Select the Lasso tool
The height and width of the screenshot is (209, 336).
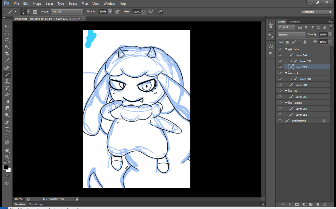[x=7, y=40]
